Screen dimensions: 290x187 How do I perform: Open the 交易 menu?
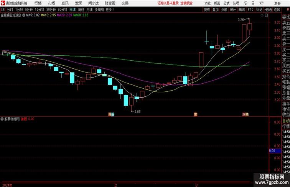pos(125,3)
